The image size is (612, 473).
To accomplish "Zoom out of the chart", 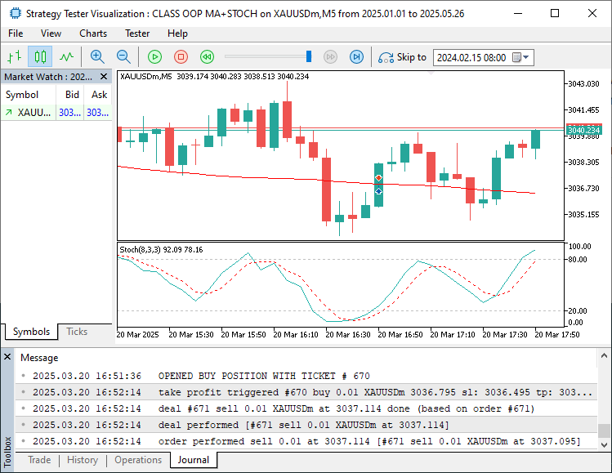I will (x=123, y=56).
